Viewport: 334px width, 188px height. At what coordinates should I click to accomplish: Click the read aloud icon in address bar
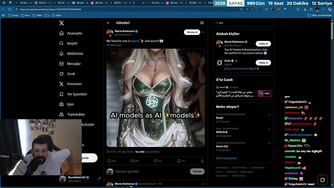tap(247, 9)
